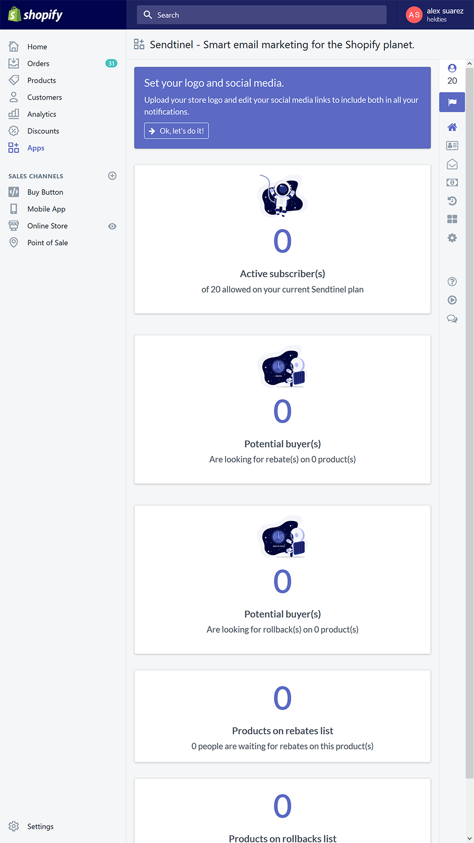The height and width of the screenshot is (843, 474).
Task: Click the page scrollbar up arrow
Action: (470, 64)
